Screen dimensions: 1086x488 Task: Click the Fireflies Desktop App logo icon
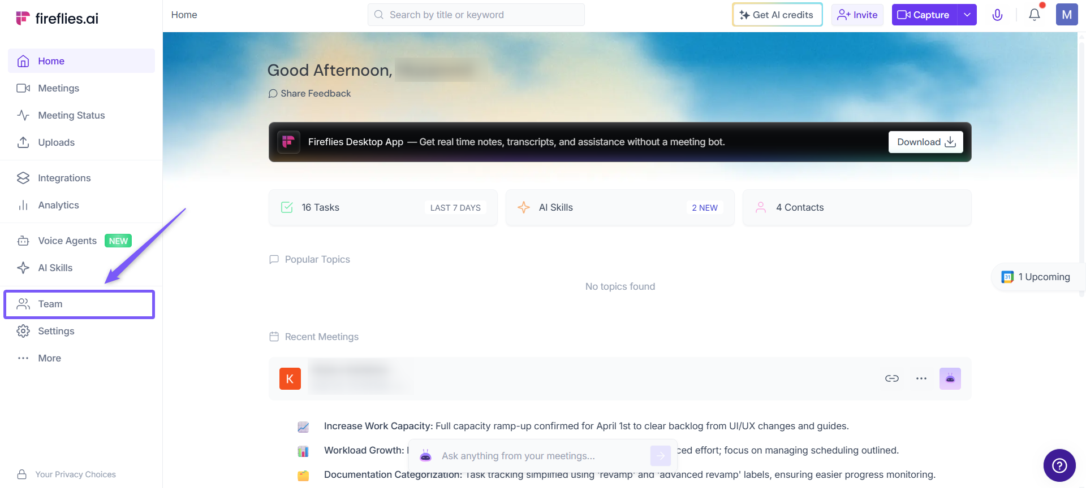coord(288,142)
